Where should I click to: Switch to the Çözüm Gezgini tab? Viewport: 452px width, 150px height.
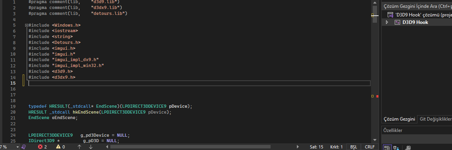[399, 119]
